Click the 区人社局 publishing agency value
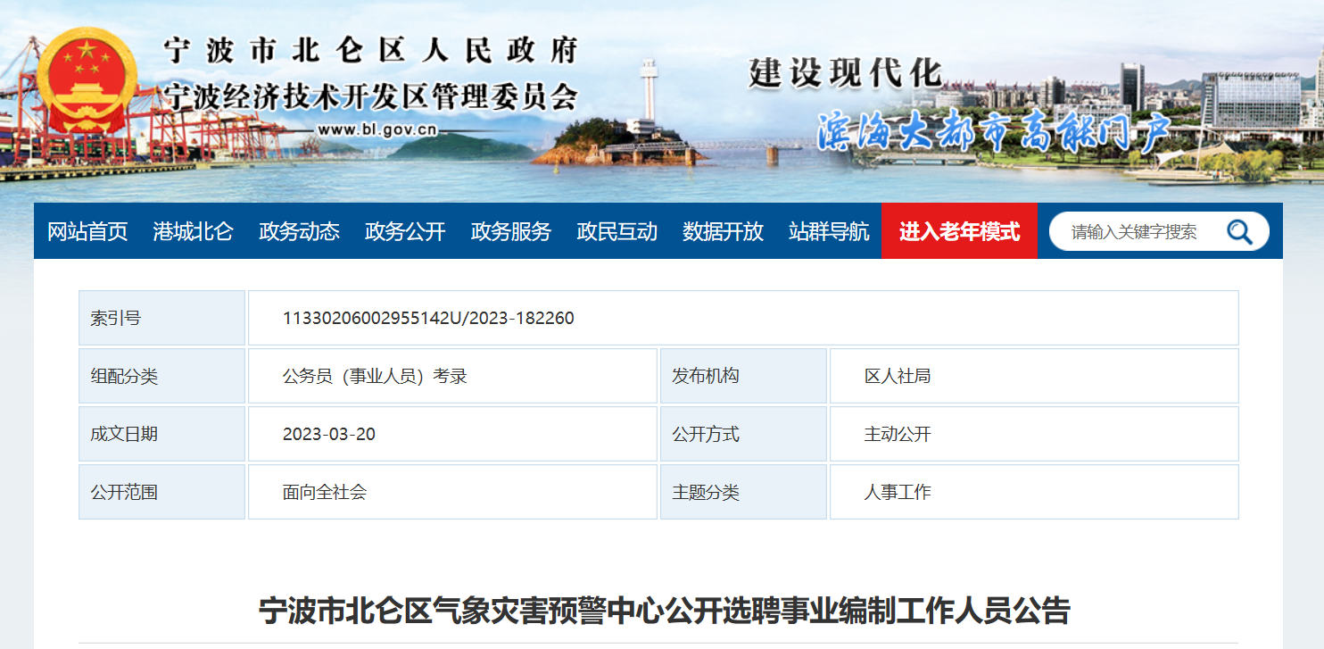The image size is (1324, 649). click(897, 377)
